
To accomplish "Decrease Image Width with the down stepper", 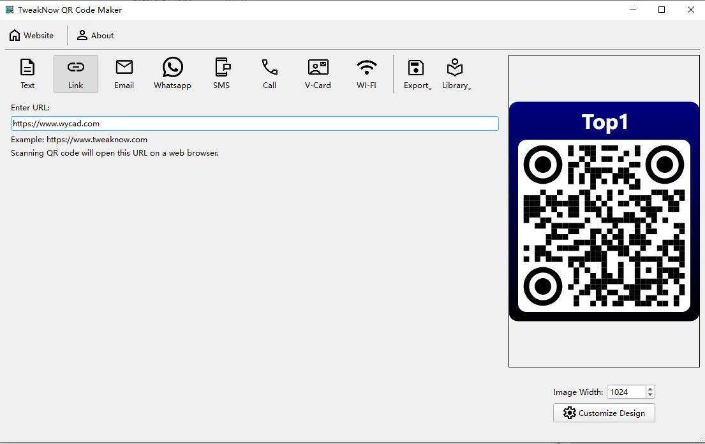I will (x=649, y=395).
